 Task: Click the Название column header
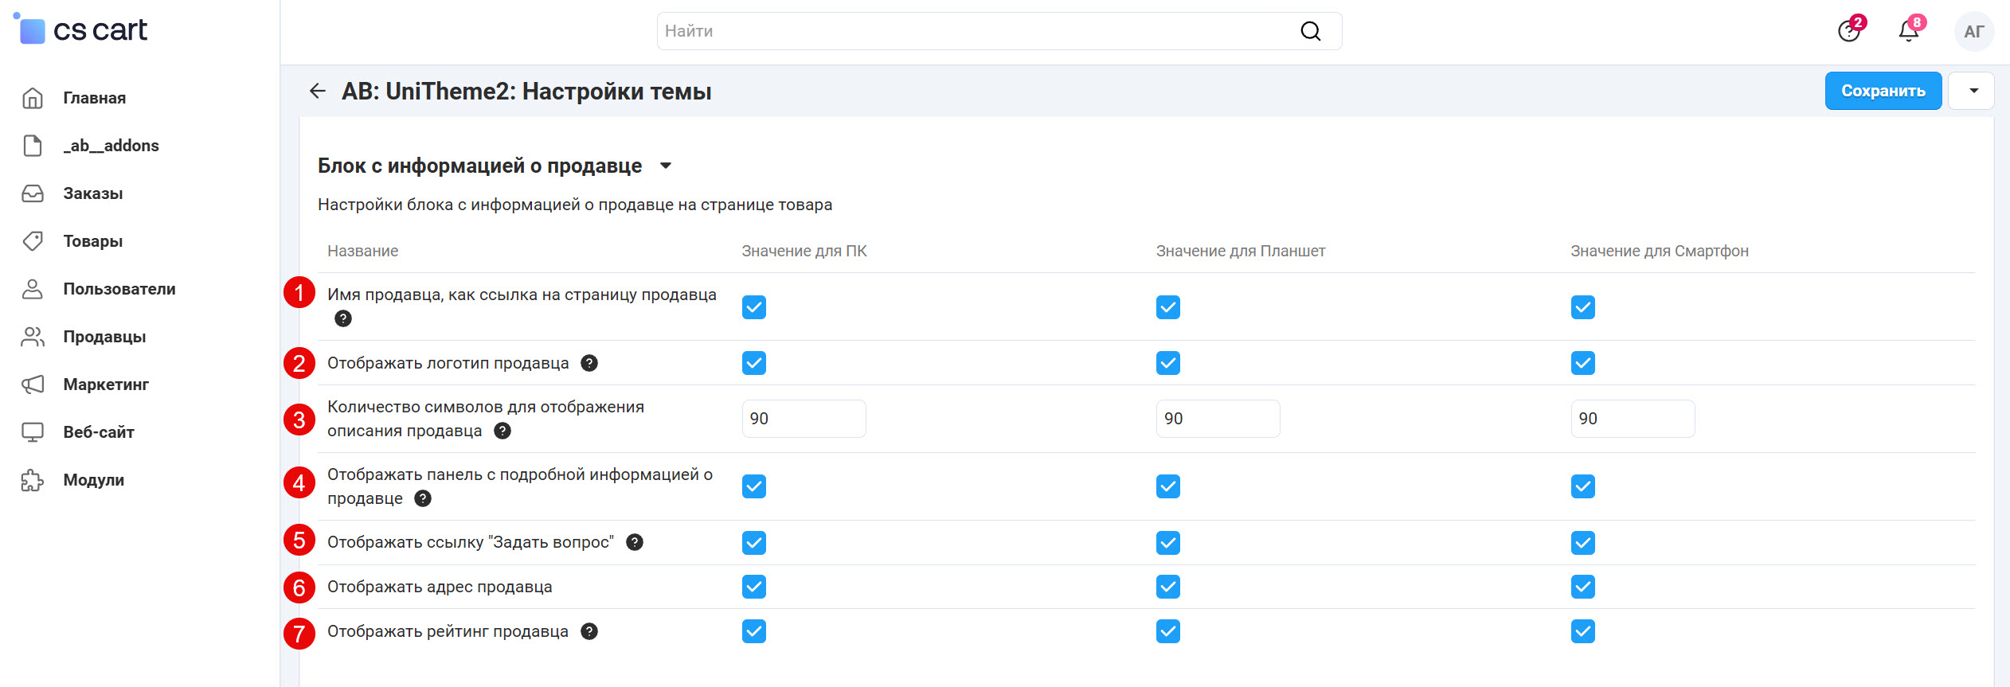(x=362, y=251)
